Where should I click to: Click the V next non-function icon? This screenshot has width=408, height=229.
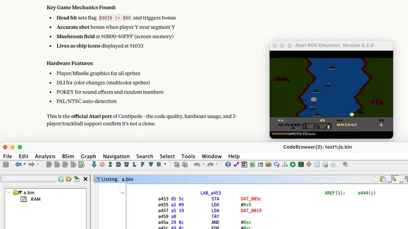tap(151, 164)
